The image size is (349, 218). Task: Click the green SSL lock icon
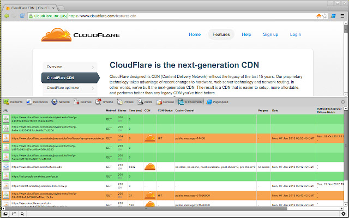[x=31, y=16]
